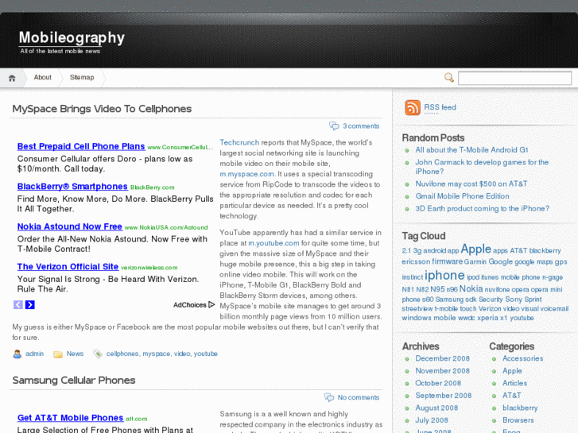Open the myspace tag link
This screenshot has width=578, height=433.
(x=157, y=354)
